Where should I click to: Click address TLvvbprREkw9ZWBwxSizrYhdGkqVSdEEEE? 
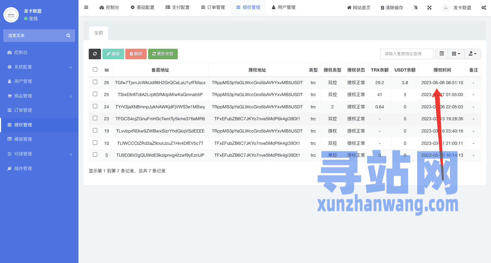click(x=160, y=131)
